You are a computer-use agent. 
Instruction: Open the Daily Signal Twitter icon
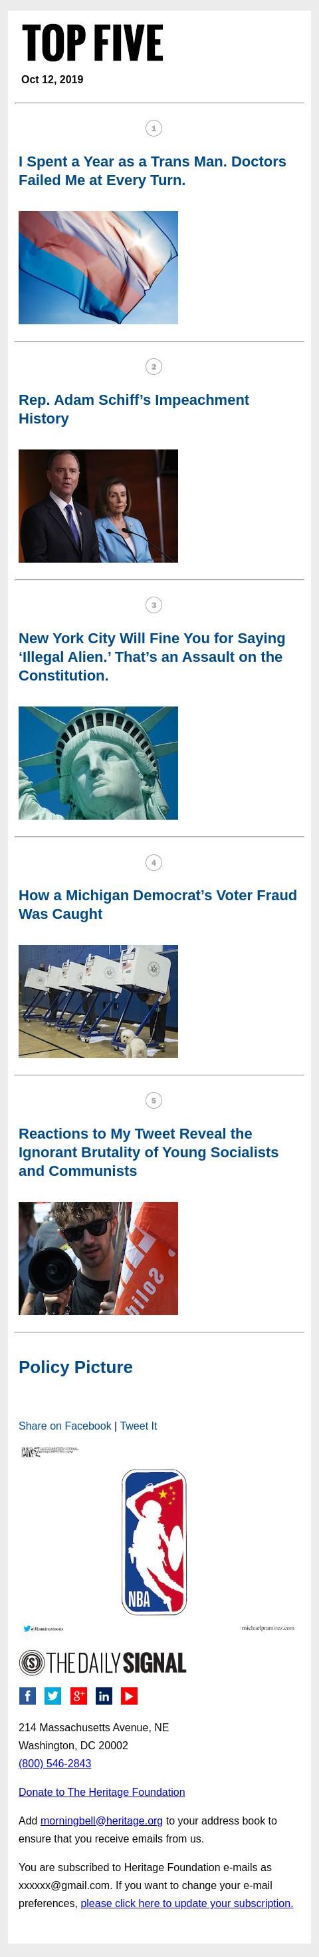click(x=53, y=1696)
